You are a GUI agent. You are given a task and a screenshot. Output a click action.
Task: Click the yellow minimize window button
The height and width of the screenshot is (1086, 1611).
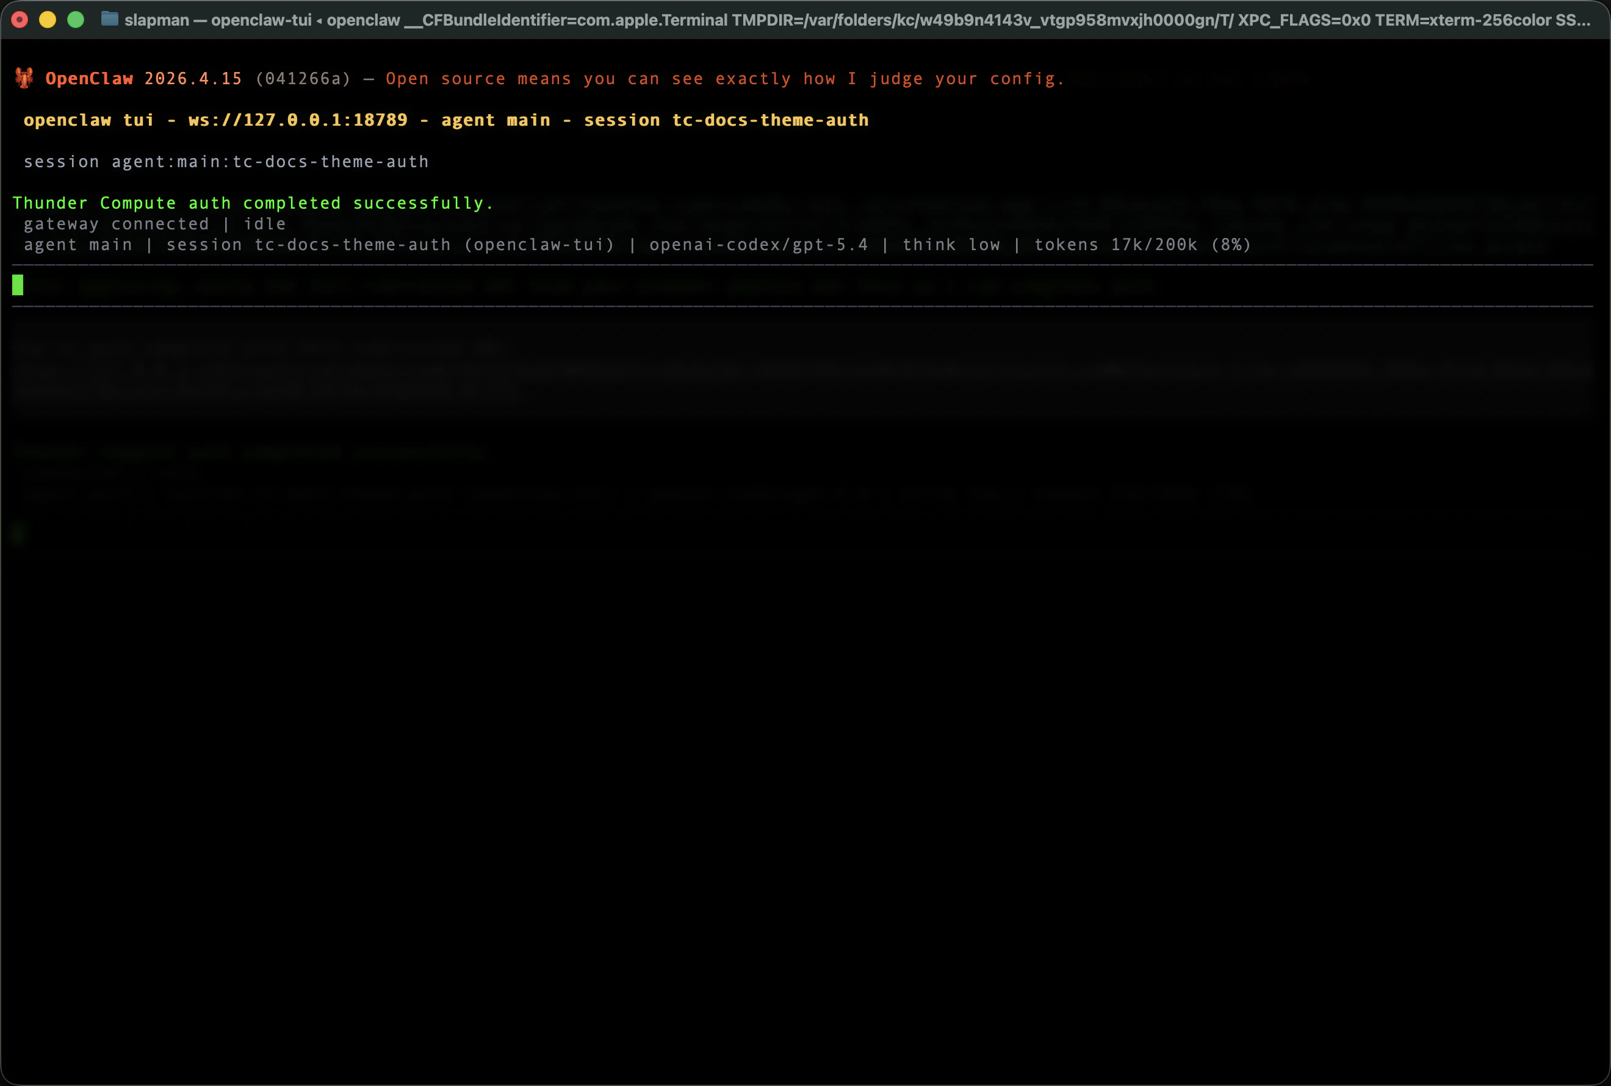pyautogui.click(x=47, y=20)
